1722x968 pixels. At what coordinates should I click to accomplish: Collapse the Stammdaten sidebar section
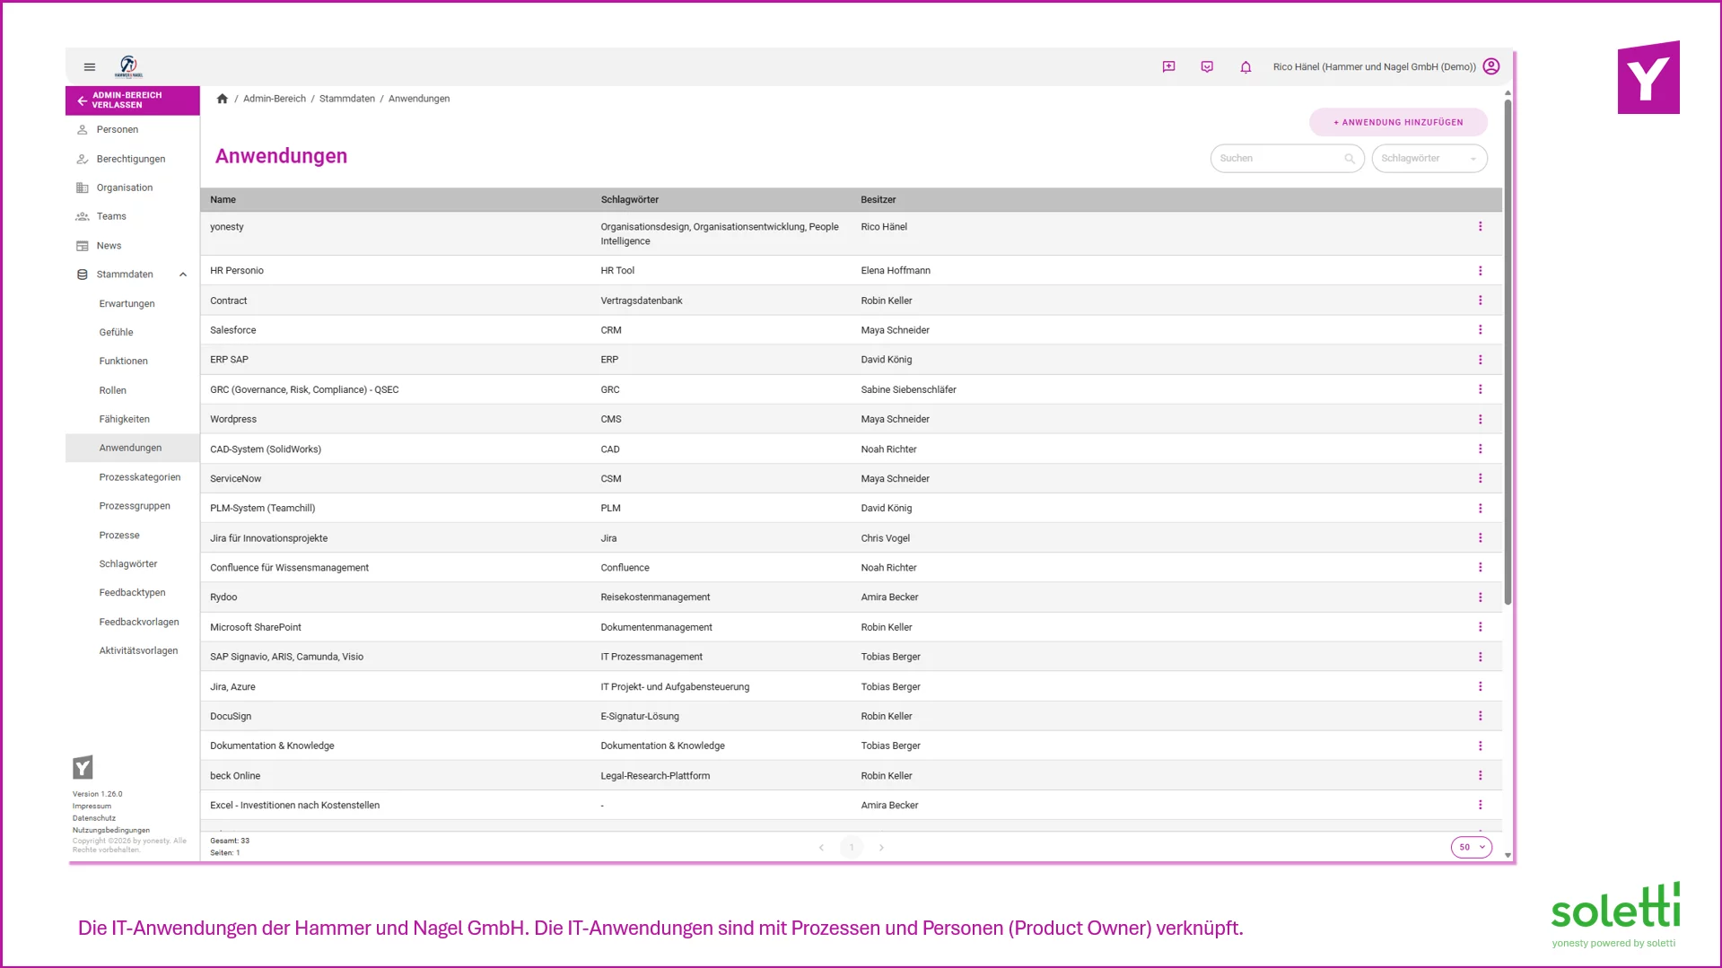tap(183, 275)
